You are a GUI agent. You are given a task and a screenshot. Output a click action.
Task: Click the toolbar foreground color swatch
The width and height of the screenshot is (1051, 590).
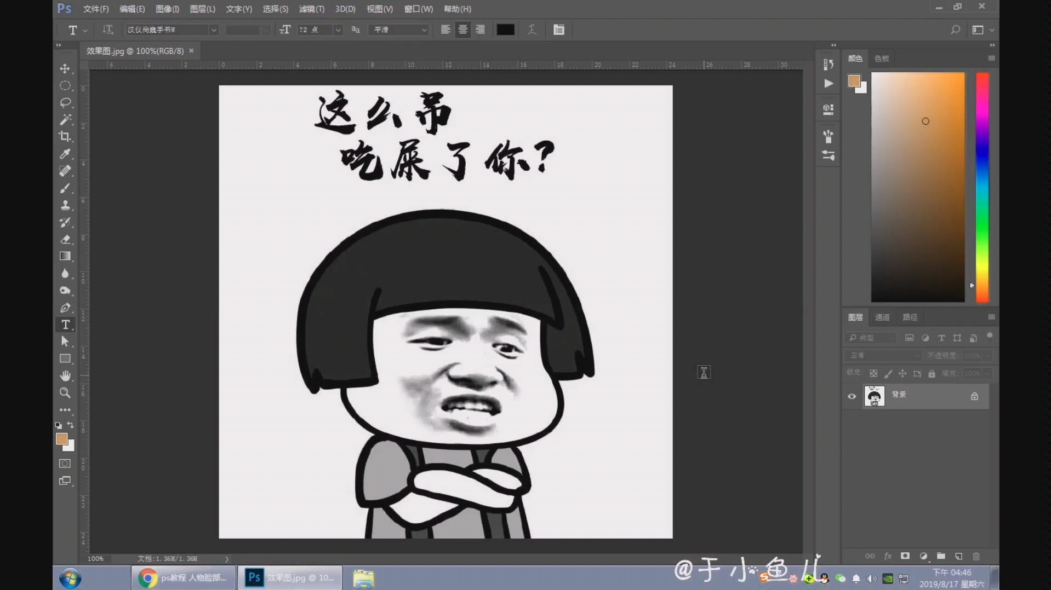click(x=61, y=439)
